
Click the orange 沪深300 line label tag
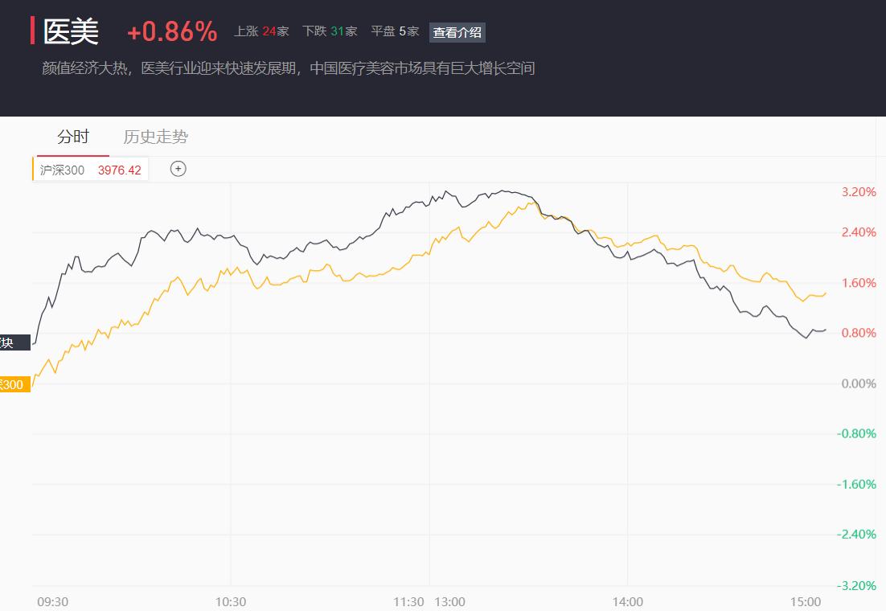[x=14, y=384]
